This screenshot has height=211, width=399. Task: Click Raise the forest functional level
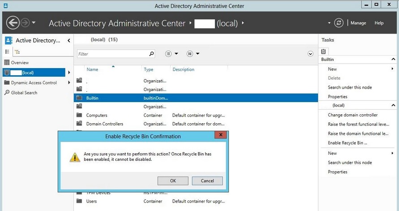coord(359,124)
